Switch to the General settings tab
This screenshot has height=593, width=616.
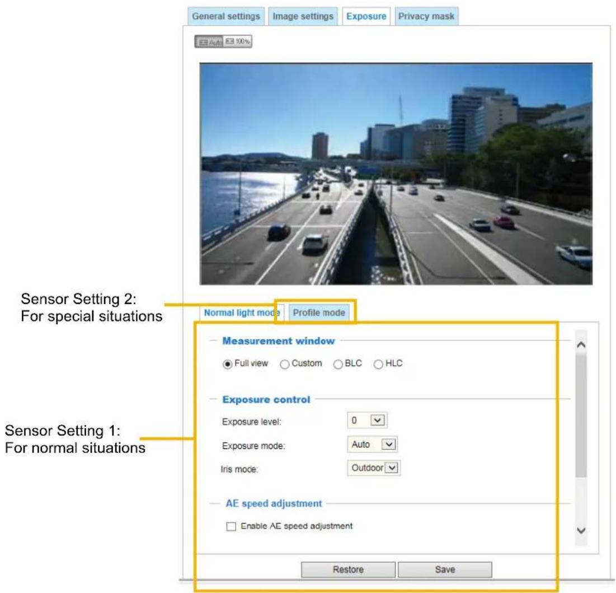(x=226, y=16)
